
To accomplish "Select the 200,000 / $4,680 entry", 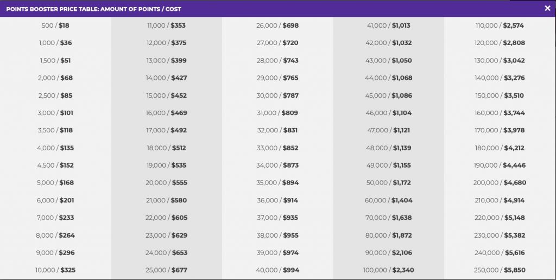I will (500, 182).
